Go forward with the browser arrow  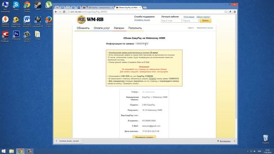point(60,12)
